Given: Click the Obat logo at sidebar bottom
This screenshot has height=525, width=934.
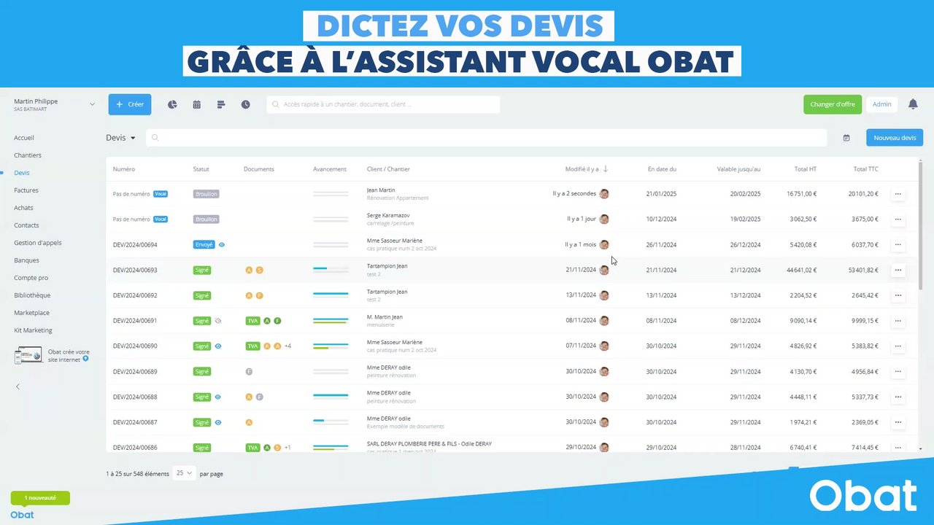Looking at the screenshot, I should (x=22, y=515).
